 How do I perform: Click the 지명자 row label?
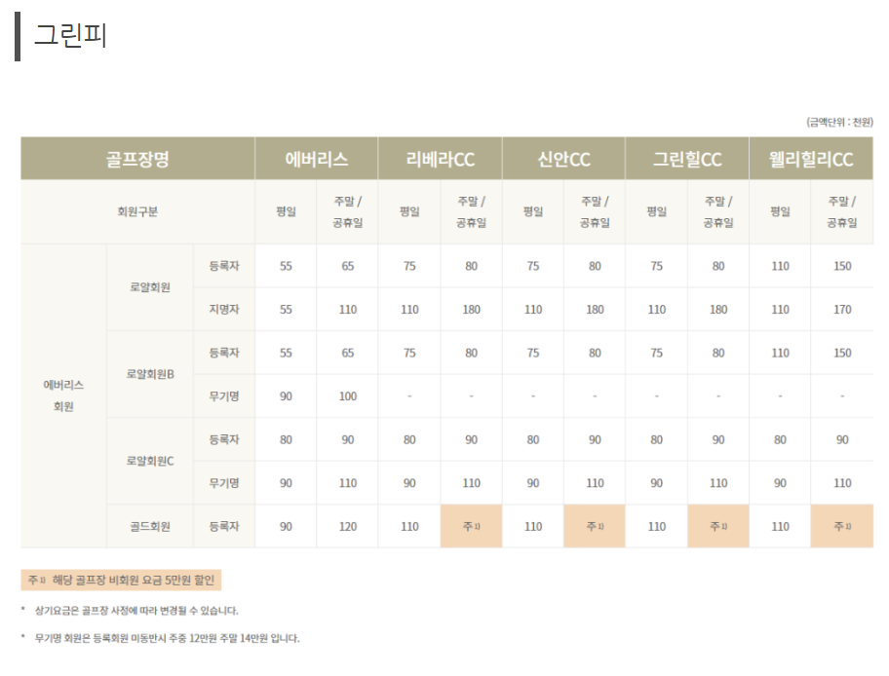(224, 310)
